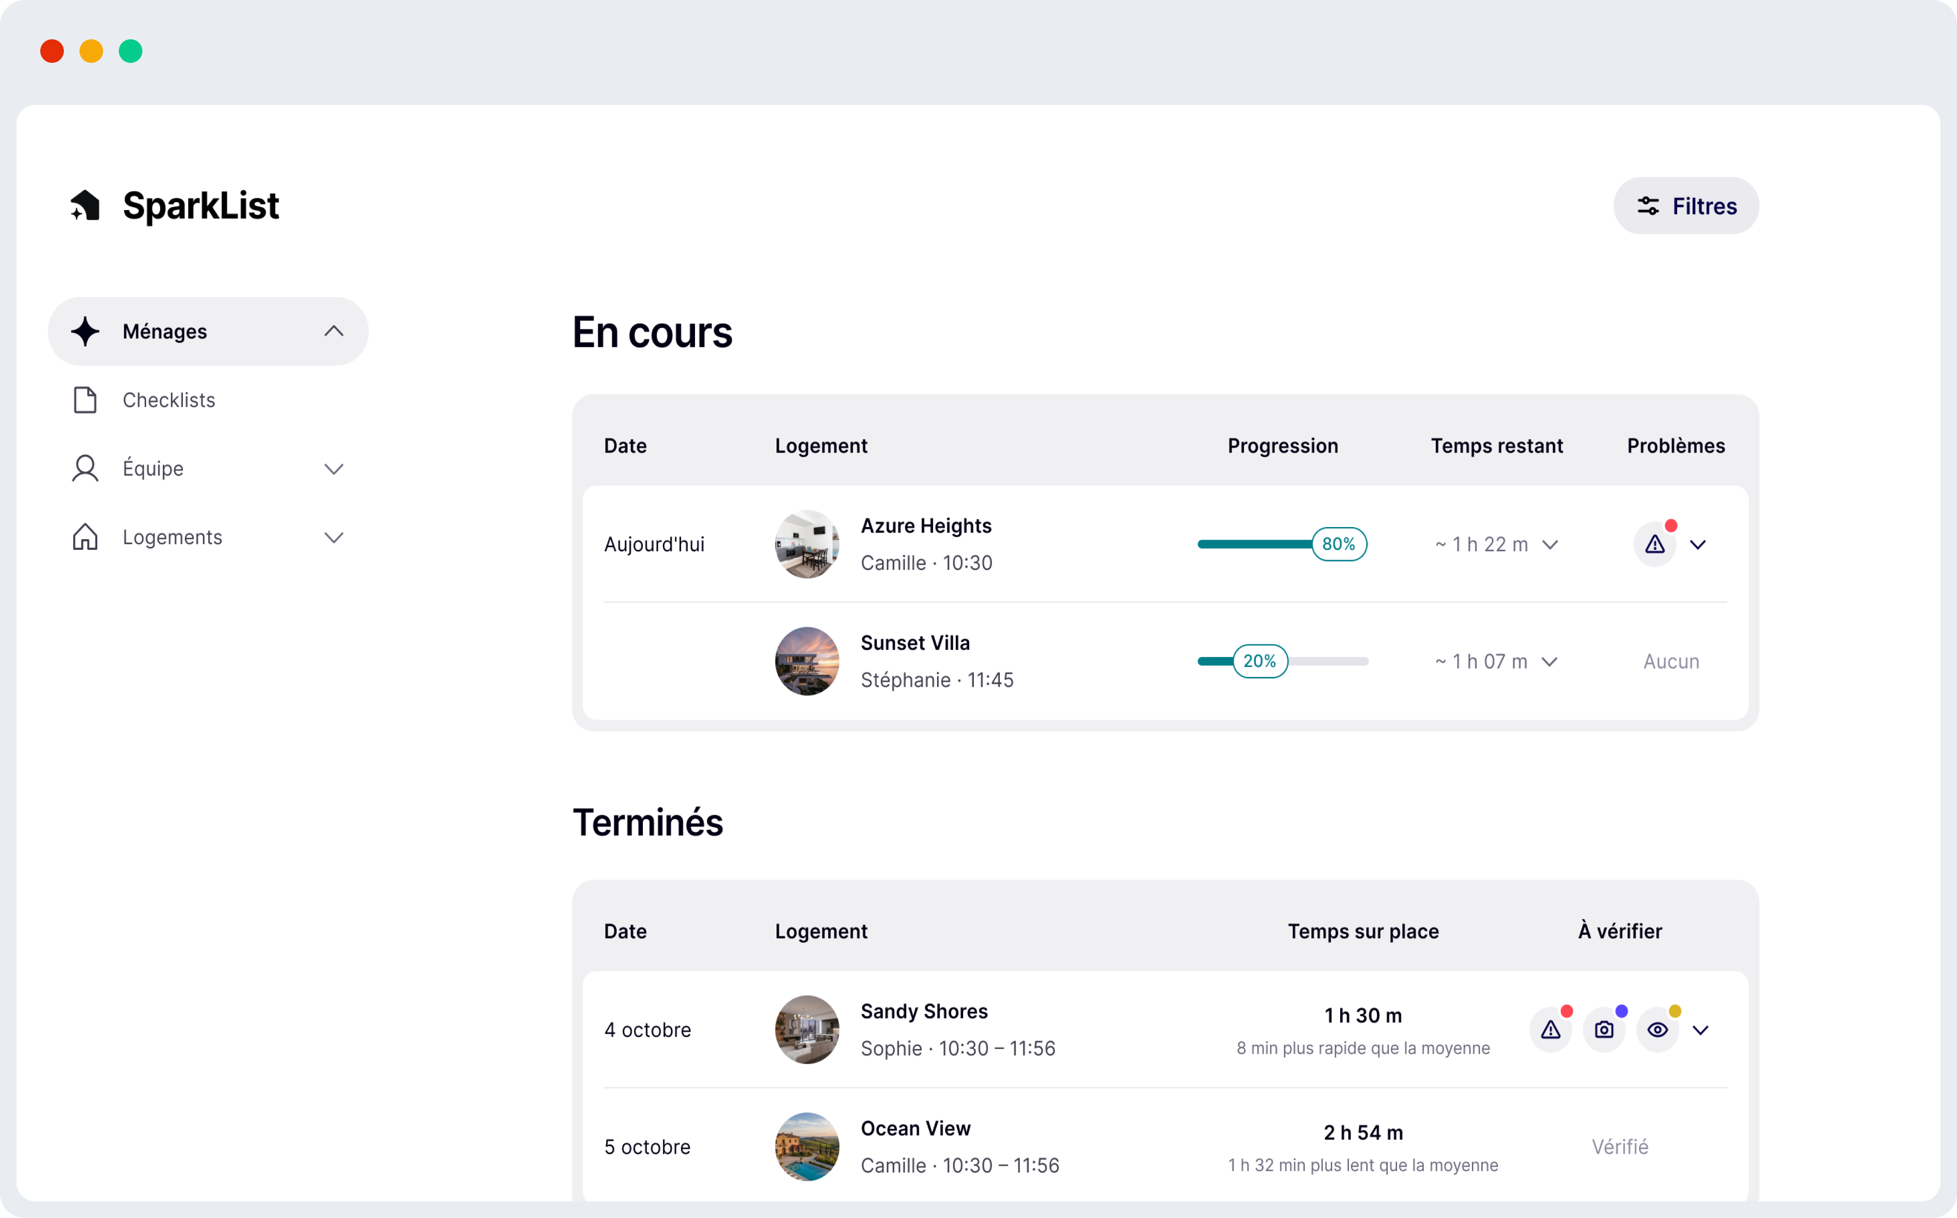Click the red close window button
This screenshot has height=1218, width=1957.
52,51
